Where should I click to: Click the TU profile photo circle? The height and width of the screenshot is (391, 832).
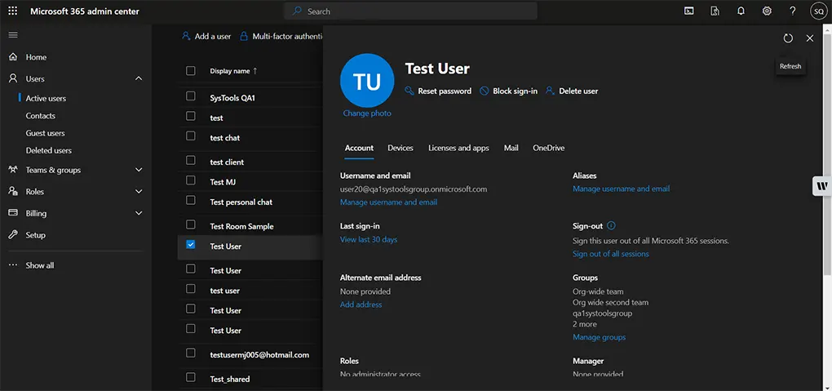click(x=367, y=81)
